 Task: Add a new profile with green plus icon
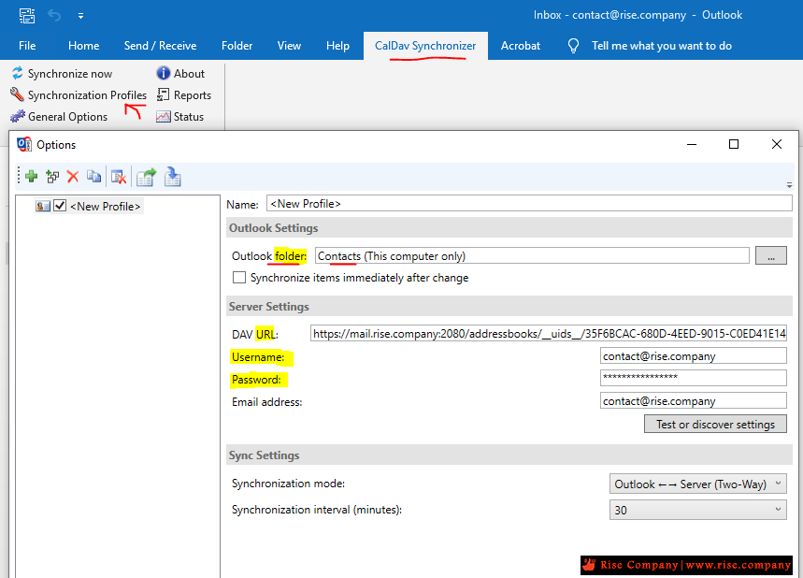coord(31,176)
